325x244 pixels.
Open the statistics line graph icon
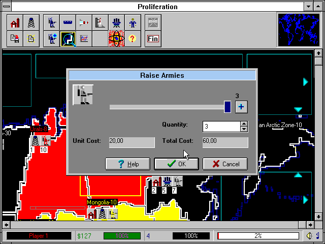[84, 39]
